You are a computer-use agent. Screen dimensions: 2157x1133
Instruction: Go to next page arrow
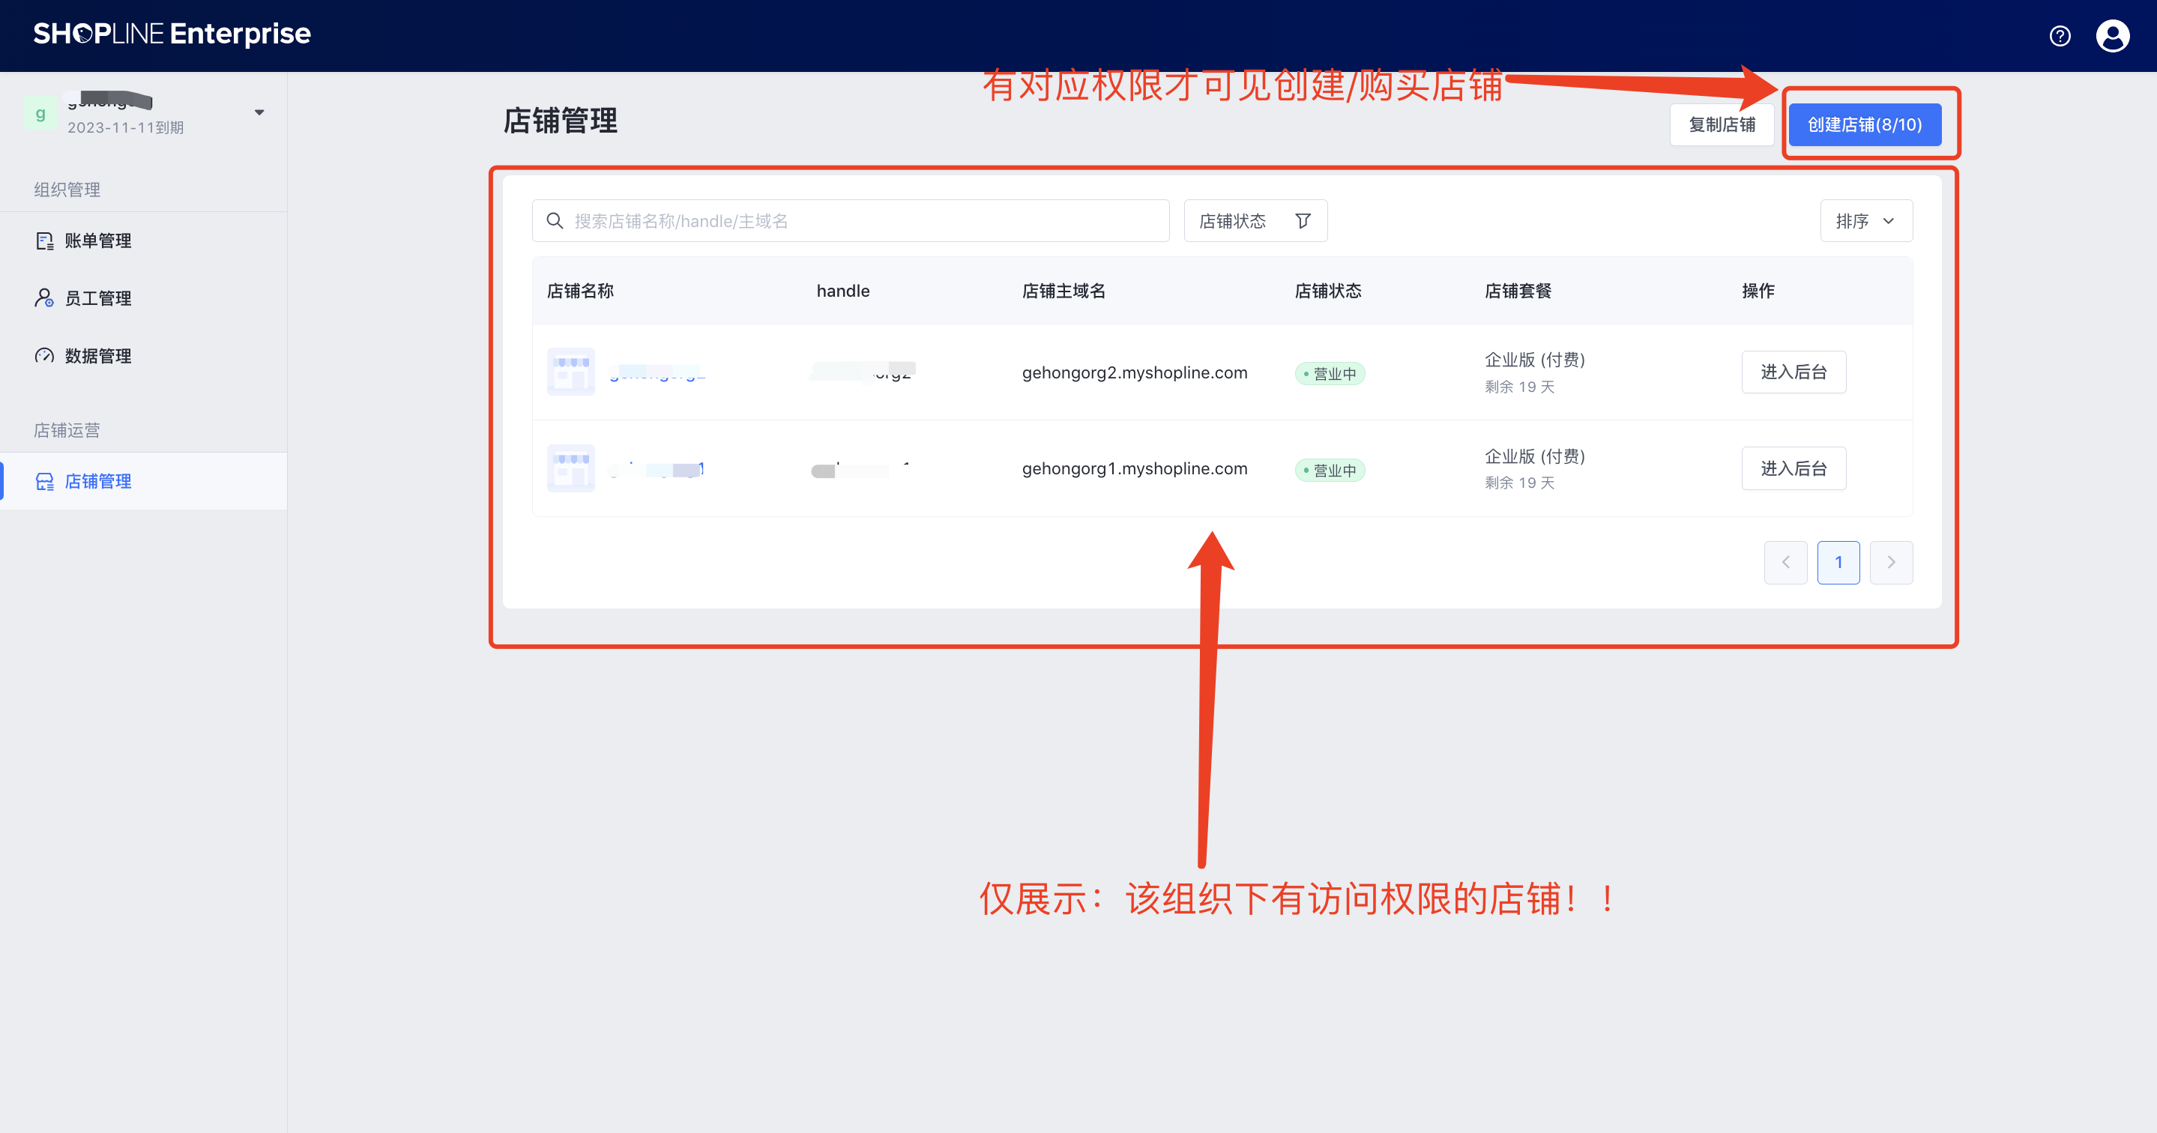click(x=1891, y=563)
